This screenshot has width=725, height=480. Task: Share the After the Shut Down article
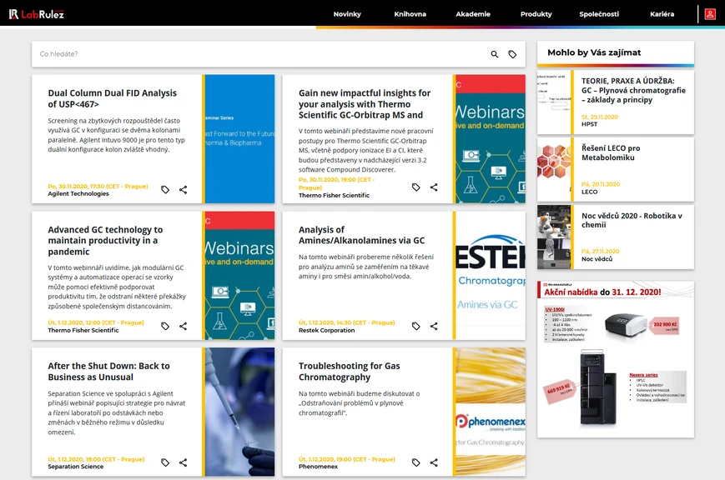pyautogui.click(x=183, y=462)
